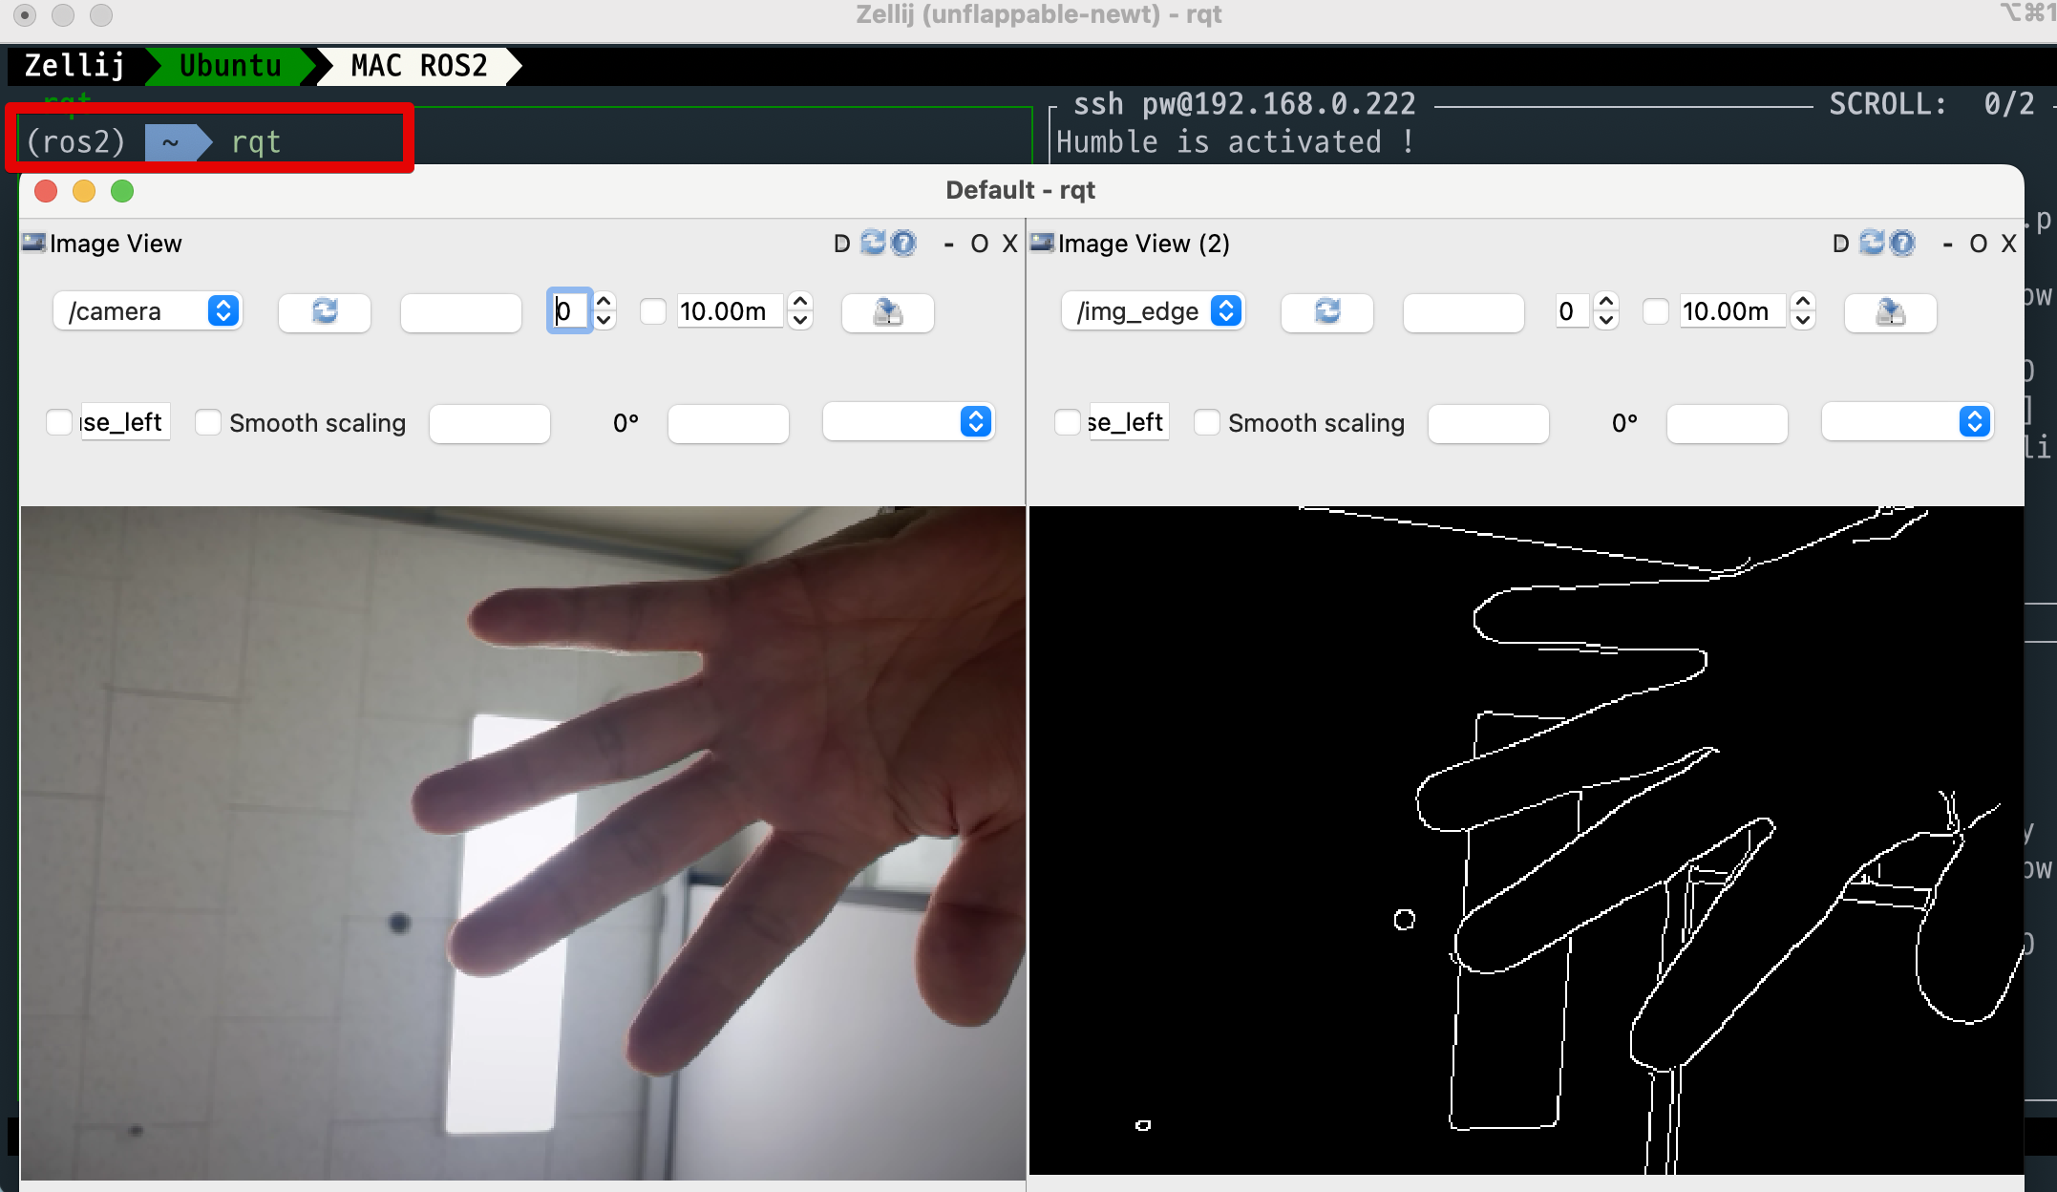
Task: Enable Smooth scaling in Image View (2)
Action: [1207, 422]
